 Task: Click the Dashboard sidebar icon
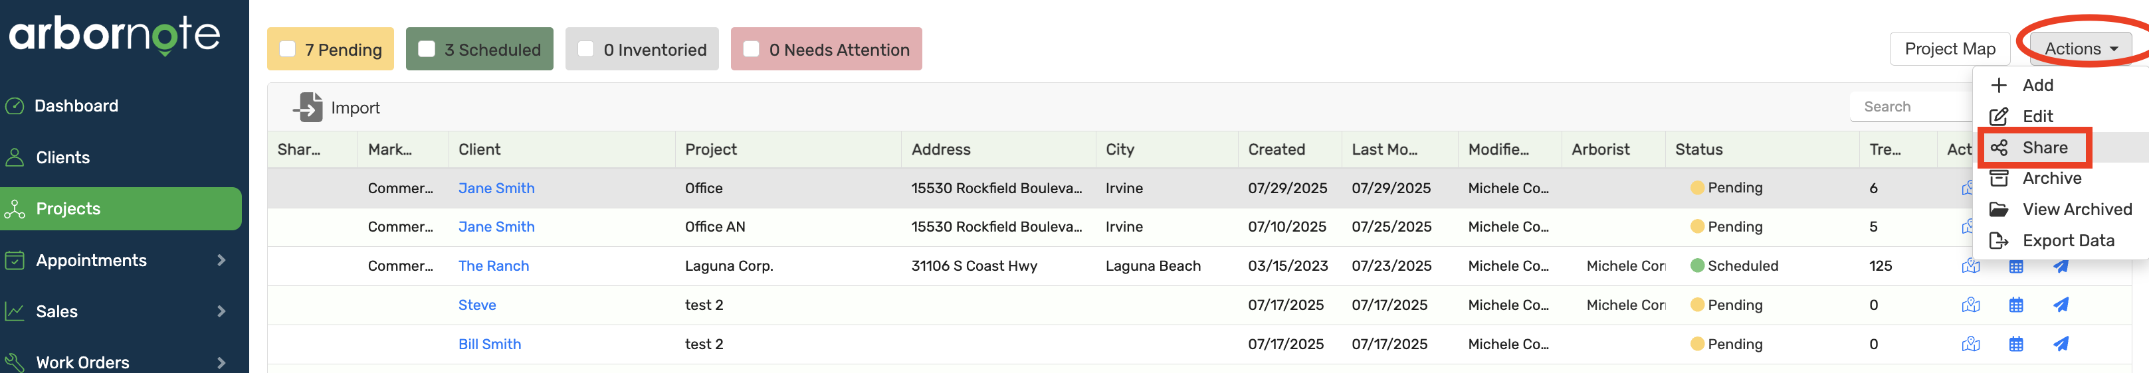pyautogui.click(x=14, y=106)
